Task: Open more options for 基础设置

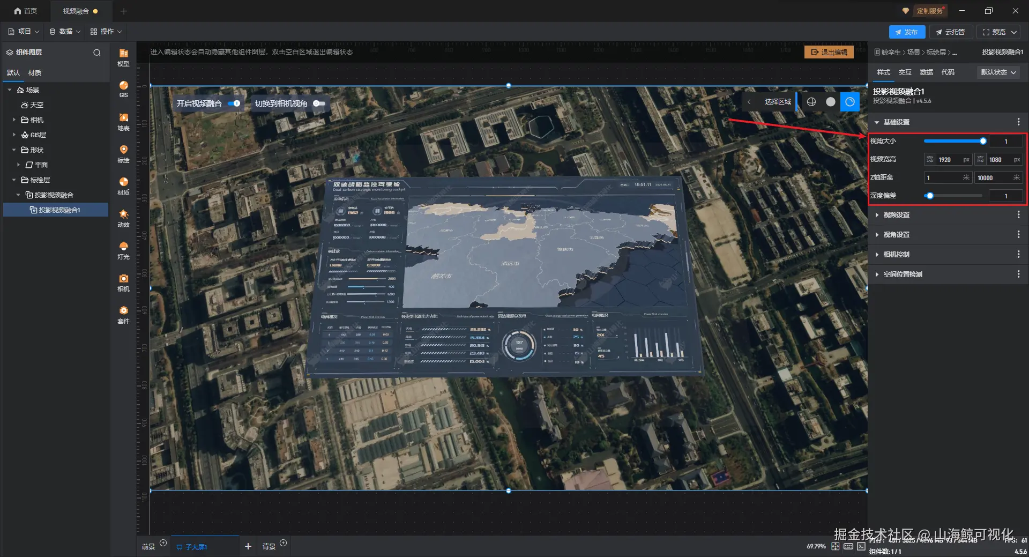Action: click(1018, 122)
